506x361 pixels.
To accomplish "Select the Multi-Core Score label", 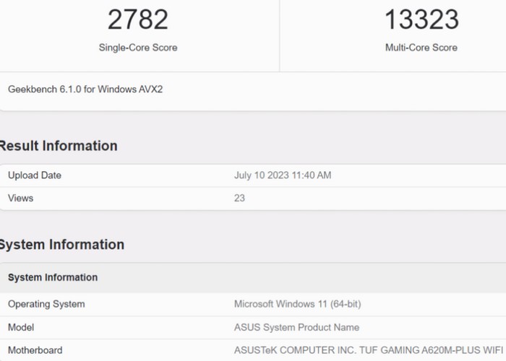I will (x=421, y=48).
